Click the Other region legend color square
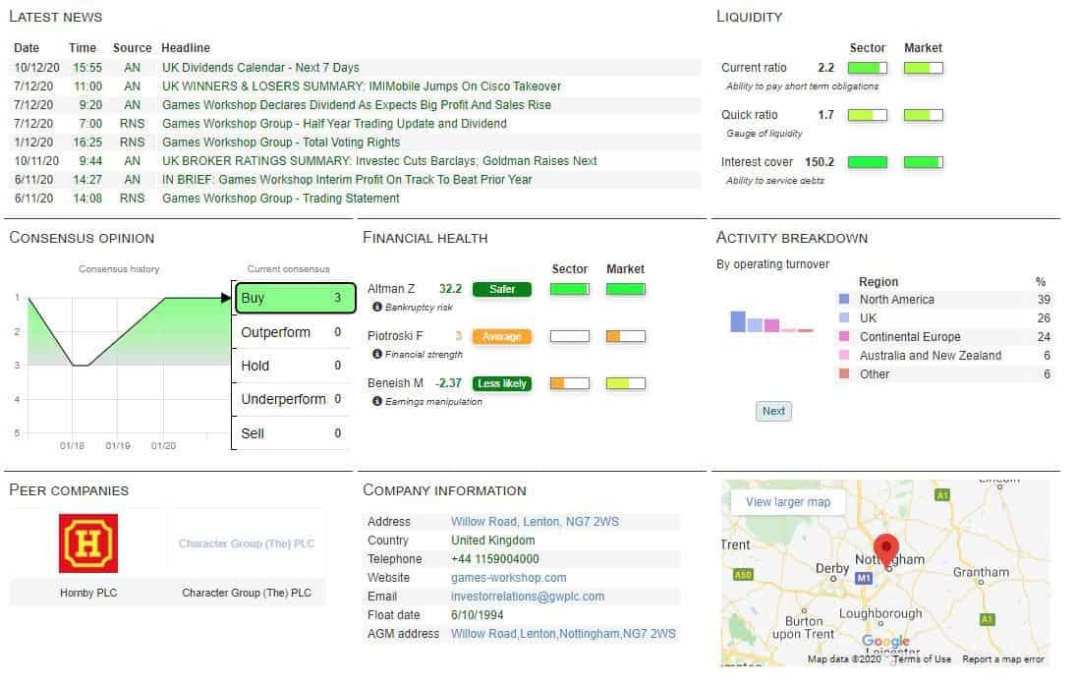The image size is (1077, 685). pos(844,373)
